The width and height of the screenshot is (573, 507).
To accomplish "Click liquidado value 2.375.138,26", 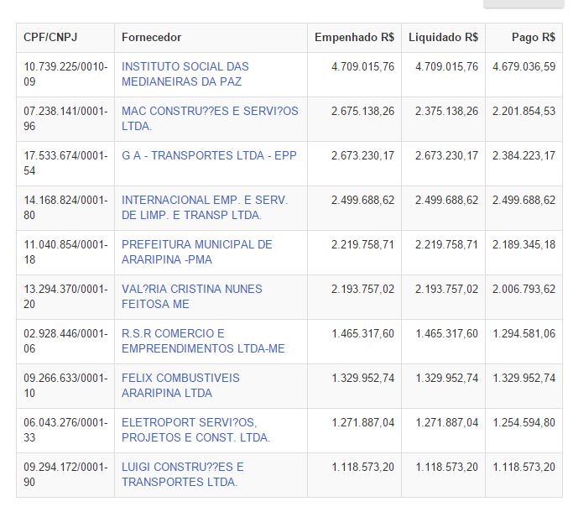I will pos(446,111).
